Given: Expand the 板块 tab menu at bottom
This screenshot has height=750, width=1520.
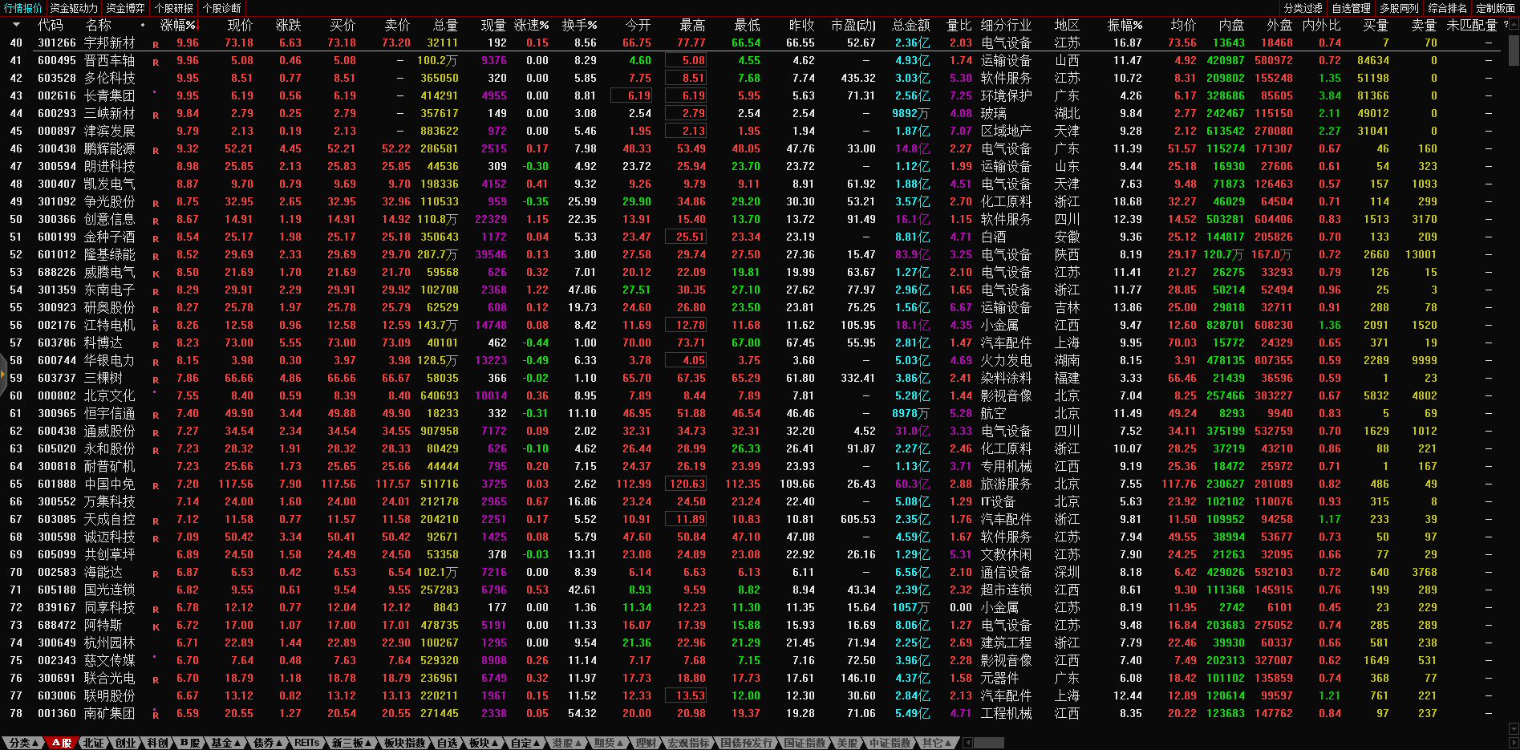Looking at the screenshot, I should point(484,743).
